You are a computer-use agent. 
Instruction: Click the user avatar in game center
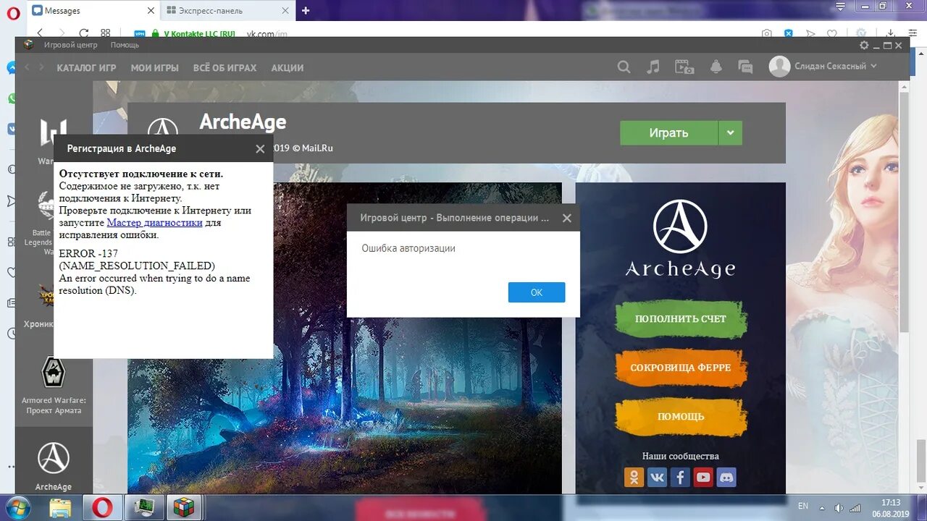[779, 67]
